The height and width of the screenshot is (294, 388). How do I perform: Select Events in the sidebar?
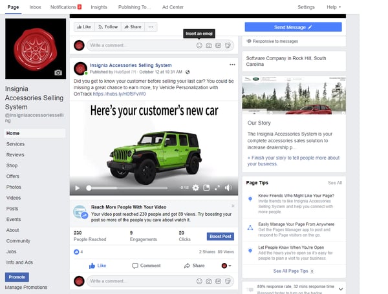(14, 219)
